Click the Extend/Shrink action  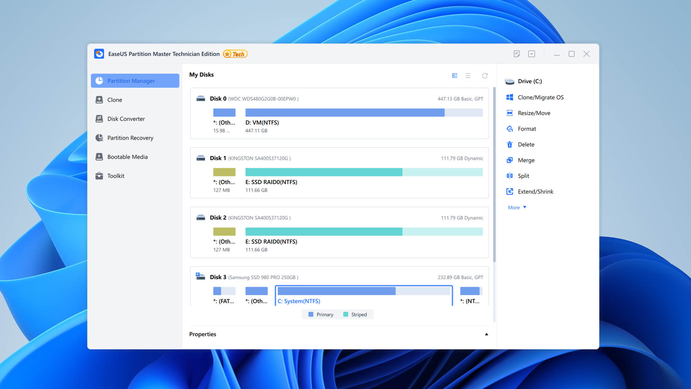pyautogui.click(x=536, y=192)
